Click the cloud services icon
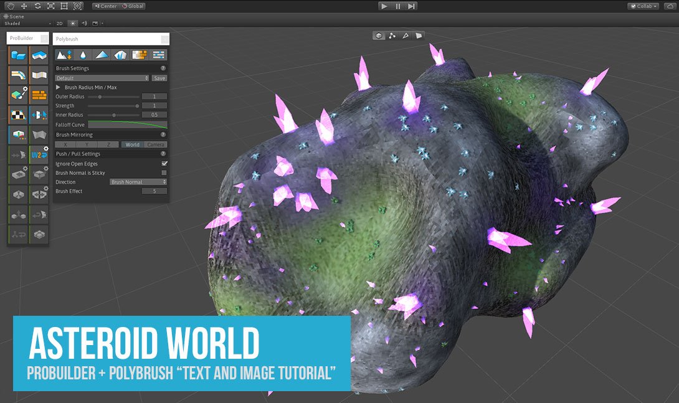This screenshot has width=679, height=403. 670,6
